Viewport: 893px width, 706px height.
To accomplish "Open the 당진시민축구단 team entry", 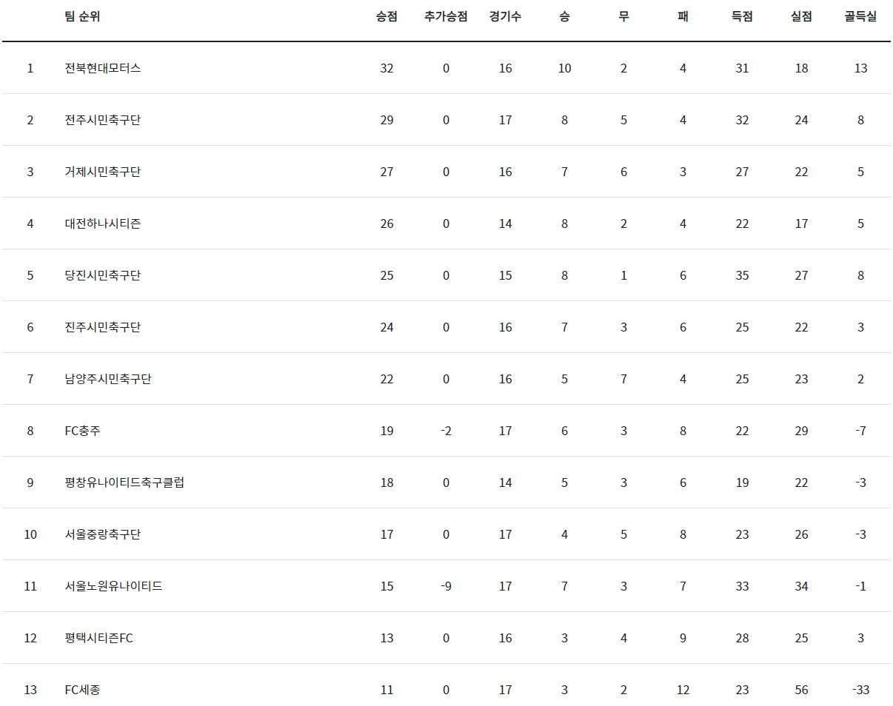I will (102, 275).
